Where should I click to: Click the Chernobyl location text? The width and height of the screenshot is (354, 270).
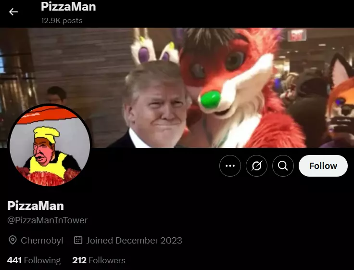[x=42, y=241]
